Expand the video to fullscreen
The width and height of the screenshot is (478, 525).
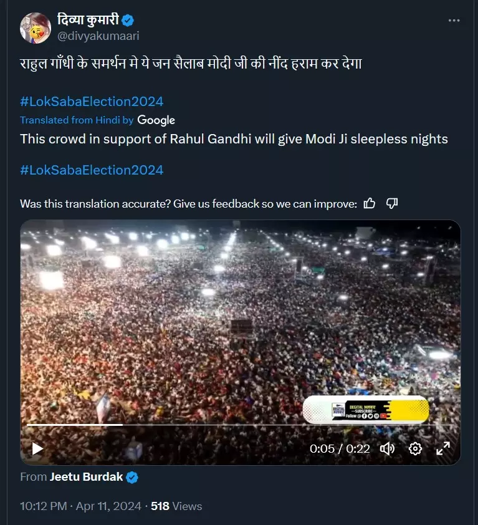(443, 448)
